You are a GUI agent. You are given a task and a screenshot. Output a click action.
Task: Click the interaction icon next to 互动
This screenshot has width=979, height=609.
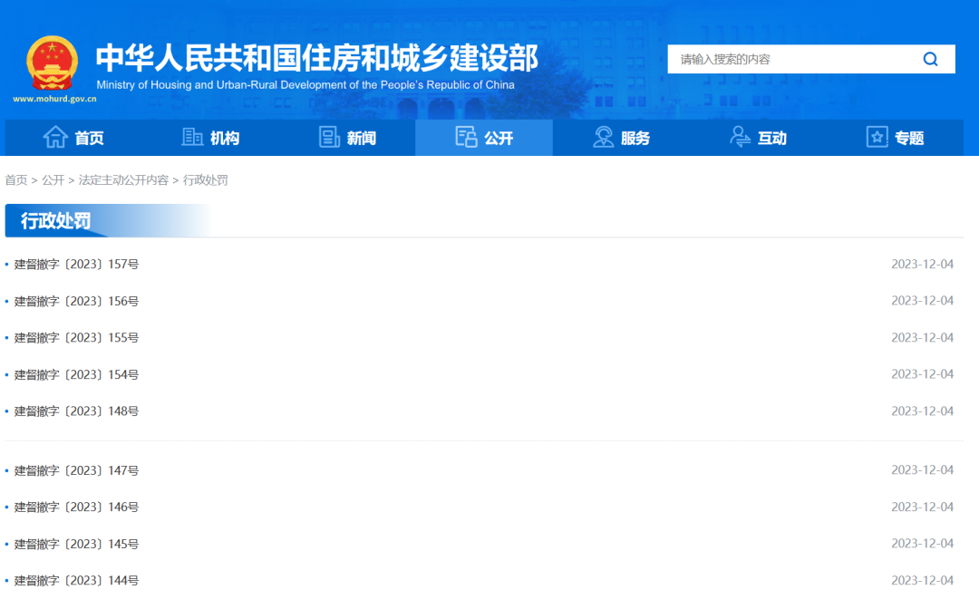pos(739,136)
